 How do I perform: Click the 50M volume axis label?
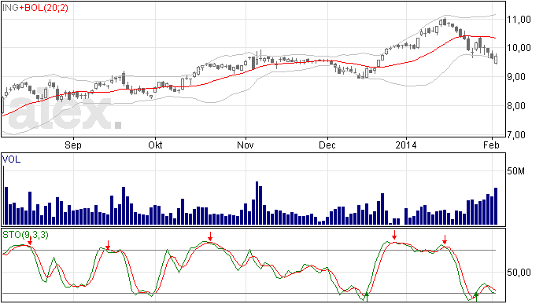coord(516,170)
